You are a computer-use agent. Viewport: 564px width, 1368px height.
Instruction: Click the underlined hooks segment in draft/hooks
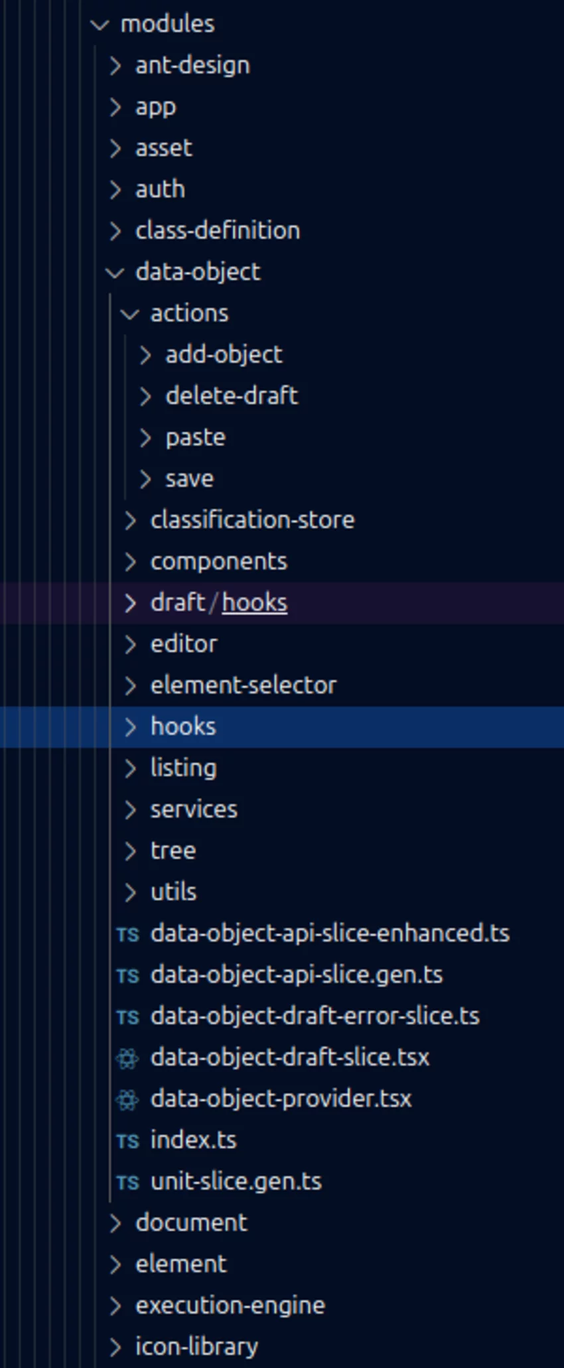click(x=255, y=603)
